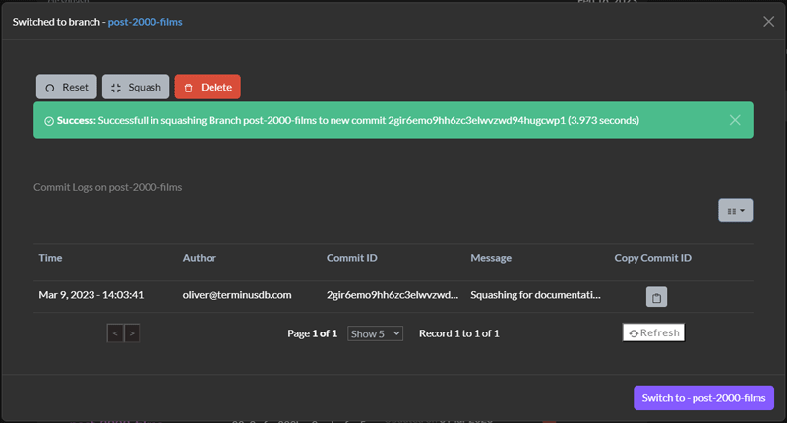Image resolution: width=787 pixels, height=423 pixels.
Task: Click the Message column header
Action: 491,258
